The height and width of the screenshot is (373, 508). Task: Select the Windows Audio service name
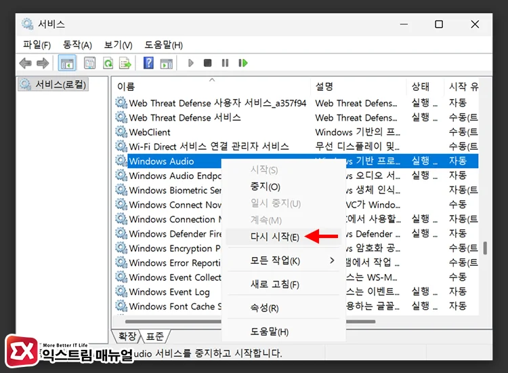coord(161,161)
